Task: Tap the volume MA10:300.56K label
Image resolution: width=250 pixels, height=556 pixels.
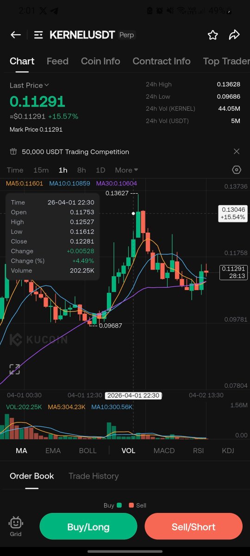Action: coord(112,407)
